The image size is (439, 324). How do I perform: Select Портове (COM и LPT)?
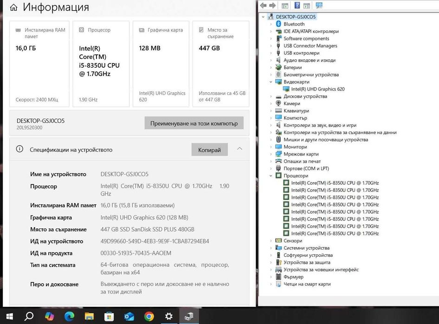(x=306, y=168)
